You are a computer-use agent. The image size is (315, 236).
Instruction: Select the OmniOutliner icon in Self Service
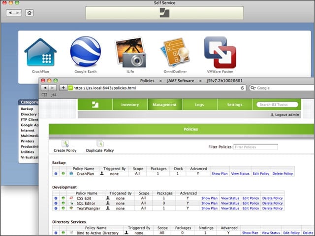point(175,52)
